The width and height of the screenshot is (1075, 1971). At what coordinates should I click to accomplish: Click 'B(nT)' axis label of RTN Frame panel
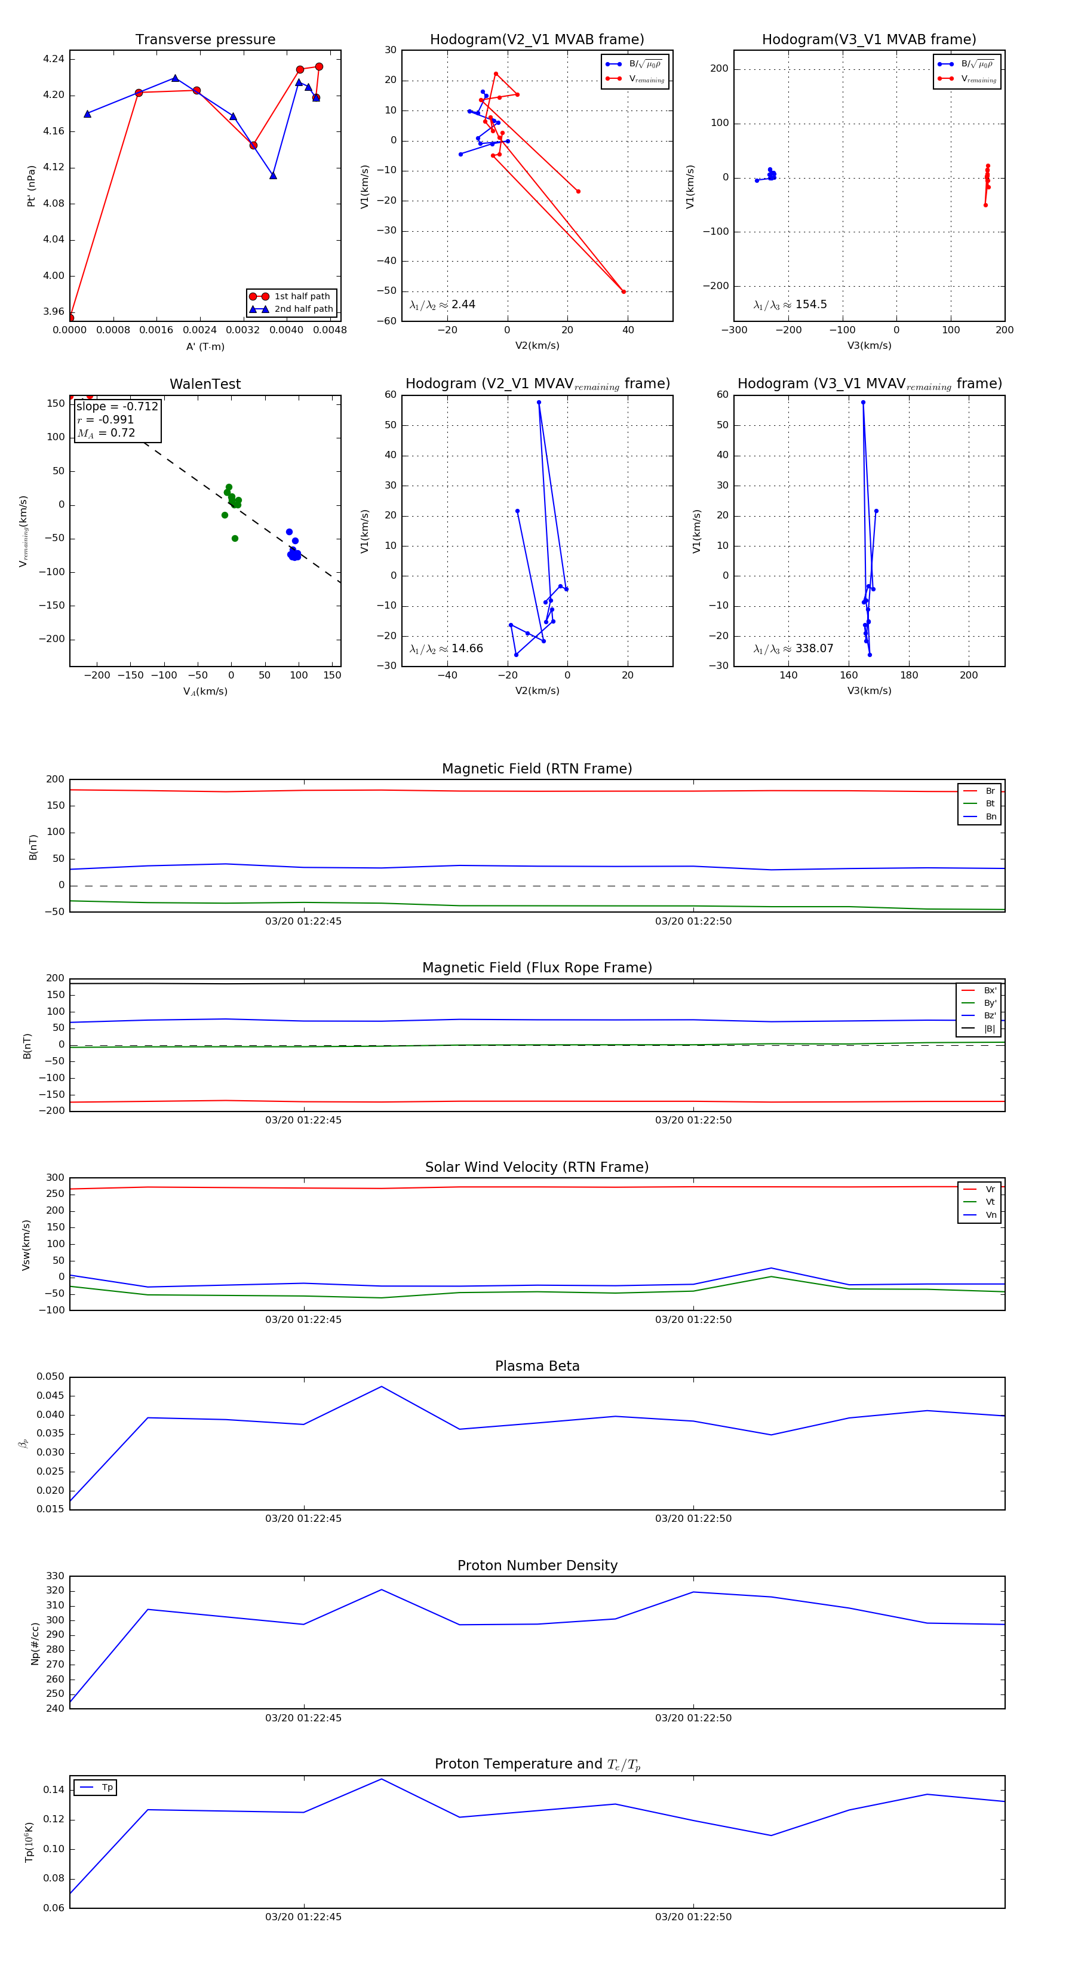point(33,846)
